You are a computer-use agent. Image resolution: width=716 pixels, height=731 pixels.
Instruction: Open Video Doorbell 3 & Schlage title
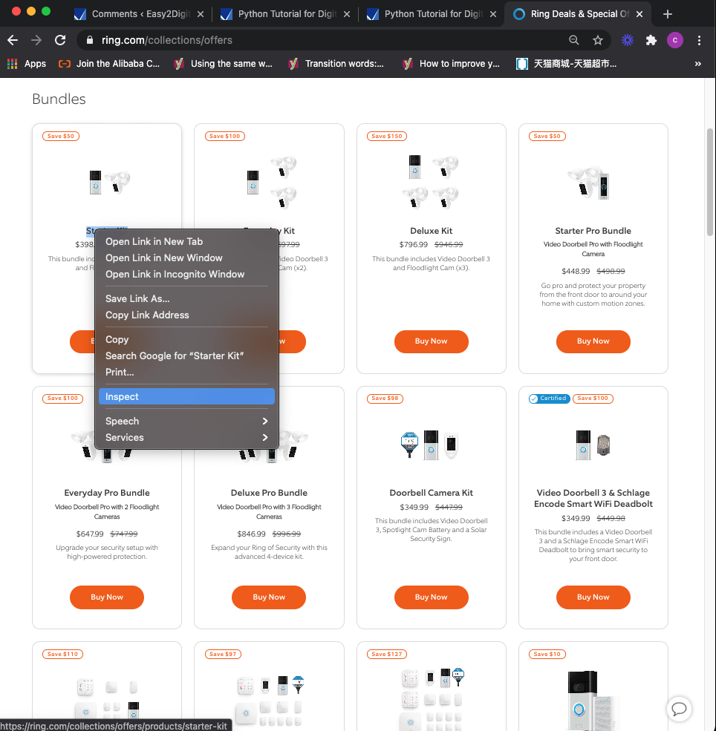tap(593, 499)
